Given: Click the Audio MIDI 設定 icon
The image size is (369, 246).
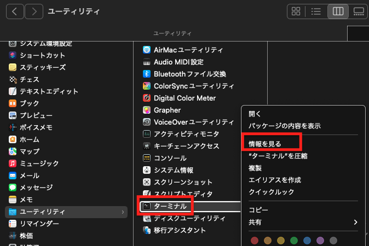Looking at the screenshot, I should 147,62.
